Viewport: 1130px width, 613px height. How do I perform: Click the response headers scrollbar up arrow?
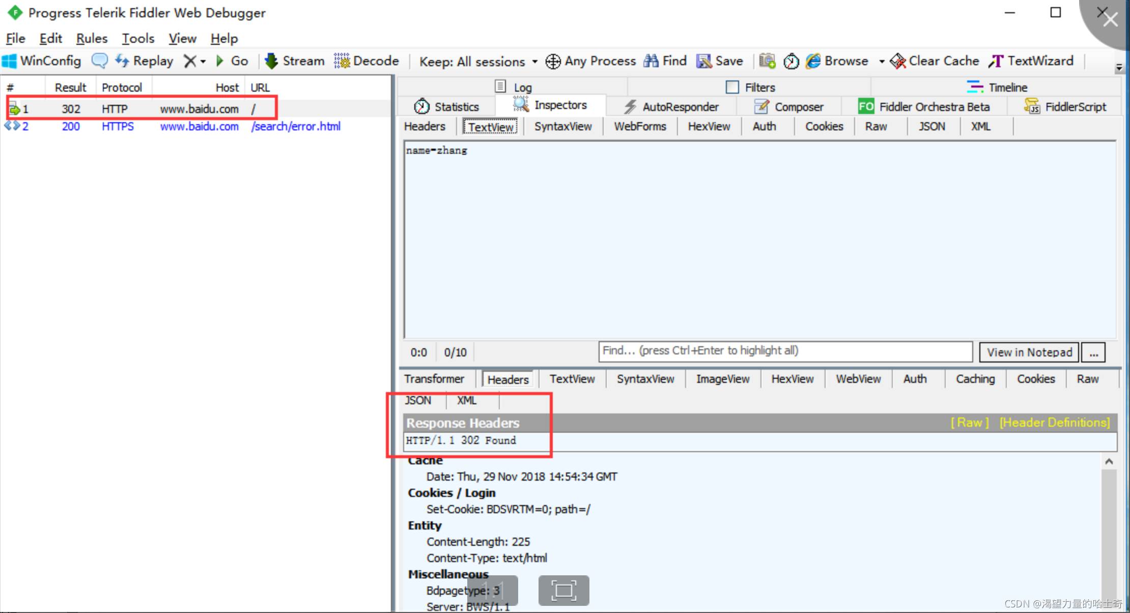click(x=1109, y=461)
